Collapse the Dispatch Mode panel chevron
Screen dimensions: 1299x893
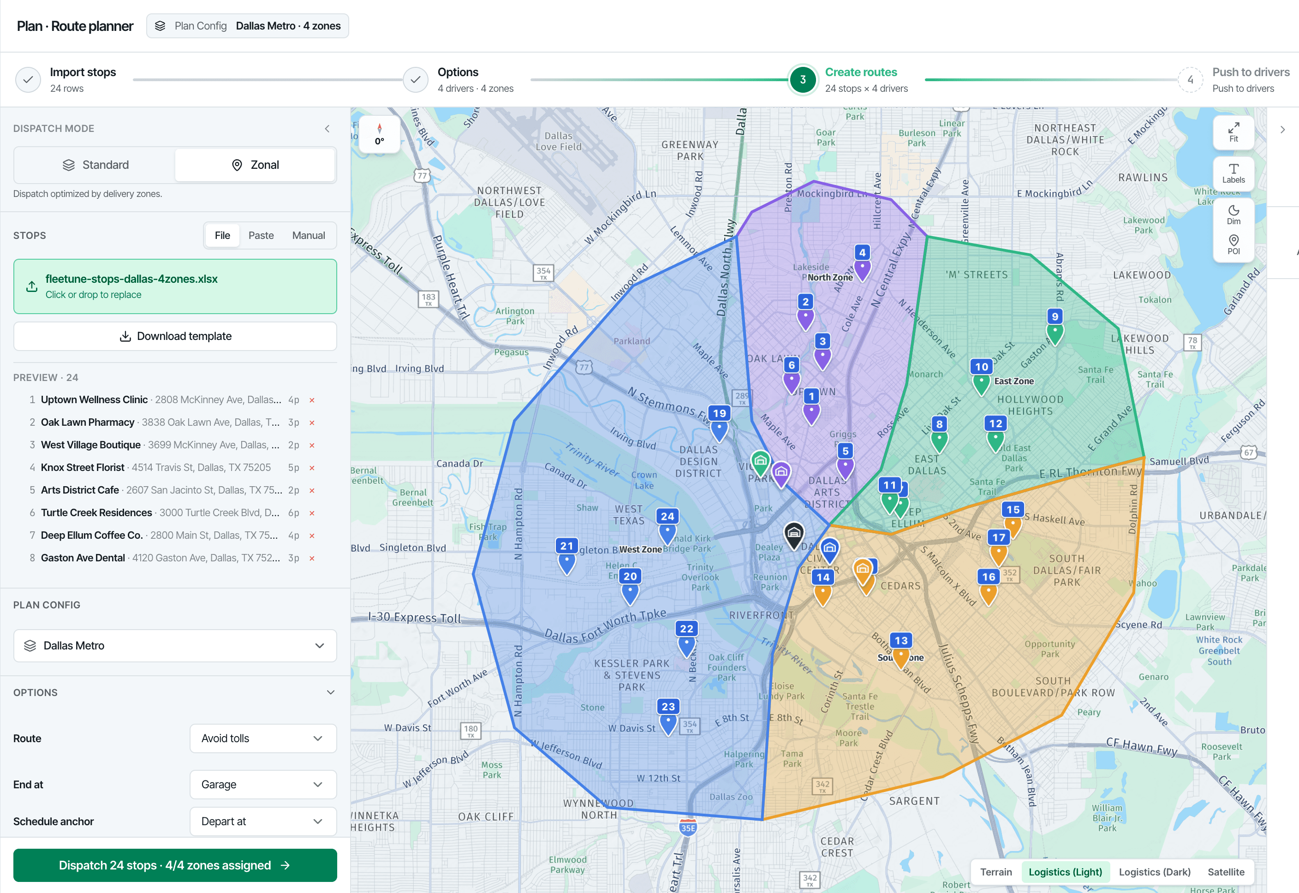point(327,129)
